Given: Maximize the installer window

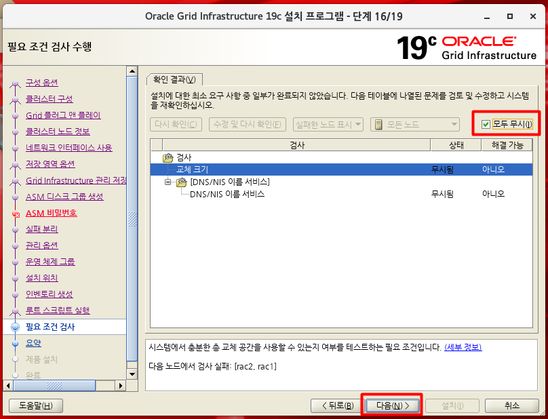Looking at the screenshot, I should point(510,16).
